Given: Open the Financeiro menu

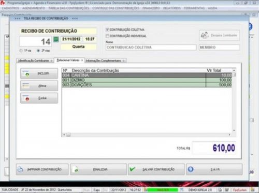Looking at the screenshot, I should coord(151,8).
